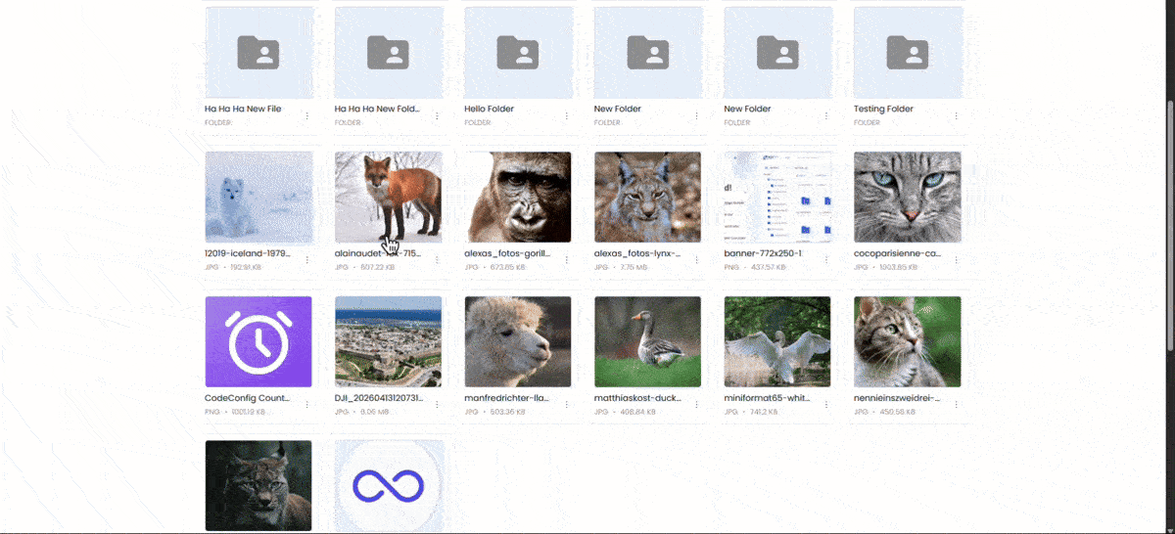Image resolution: width=1175 pixels, height=534 pixels.
Task: Select the blue-eyed cat thumbnail
Action: [908, 197]
